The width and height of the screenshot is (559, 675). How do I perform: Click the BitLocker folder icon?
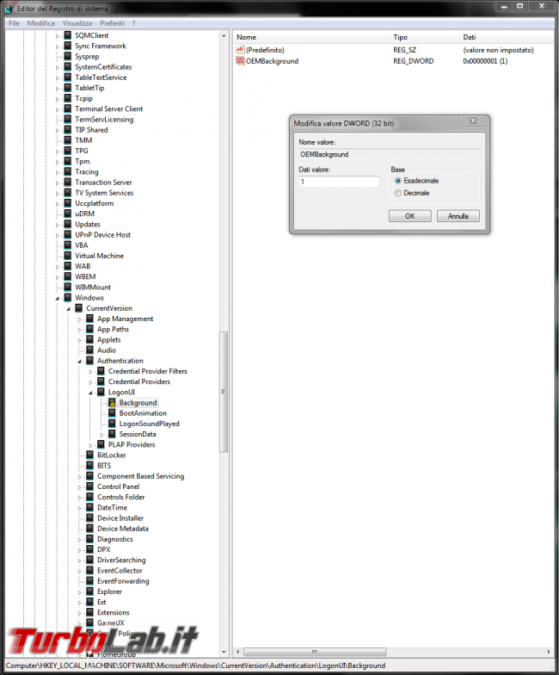pos(89,455)
